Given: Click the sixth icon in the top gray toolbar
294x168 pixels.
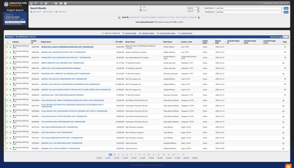Looking at the screenshot, I should tap(56, 3).
